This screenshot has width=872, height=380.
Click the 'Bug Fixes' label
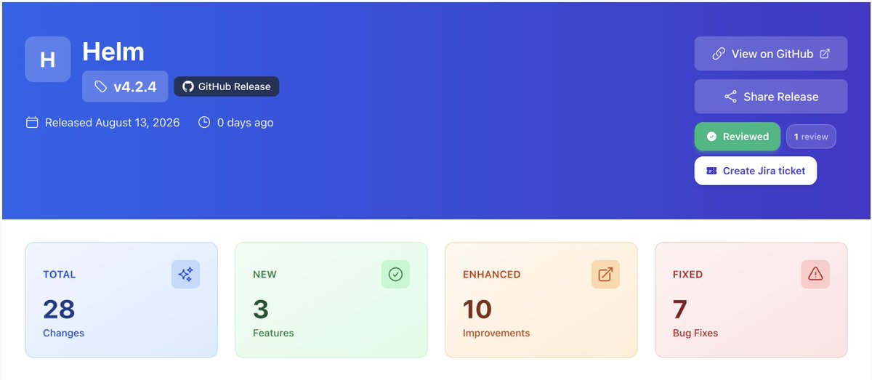[x=695, y=333]
